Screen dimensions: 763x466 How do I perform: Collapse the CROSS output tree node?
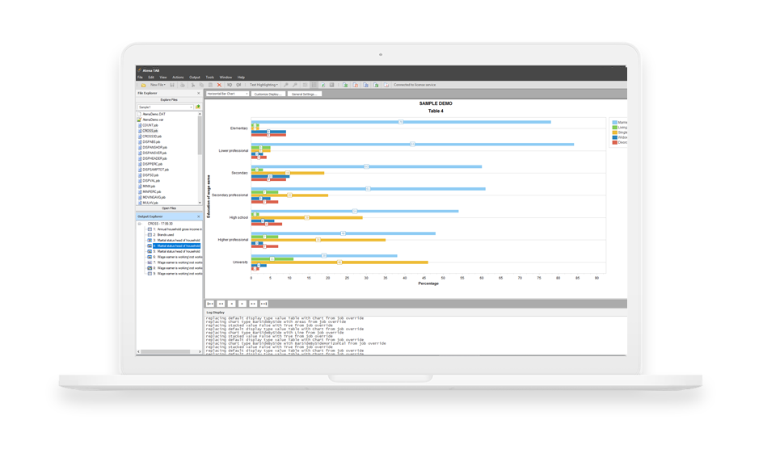click(x=139, y=224)
